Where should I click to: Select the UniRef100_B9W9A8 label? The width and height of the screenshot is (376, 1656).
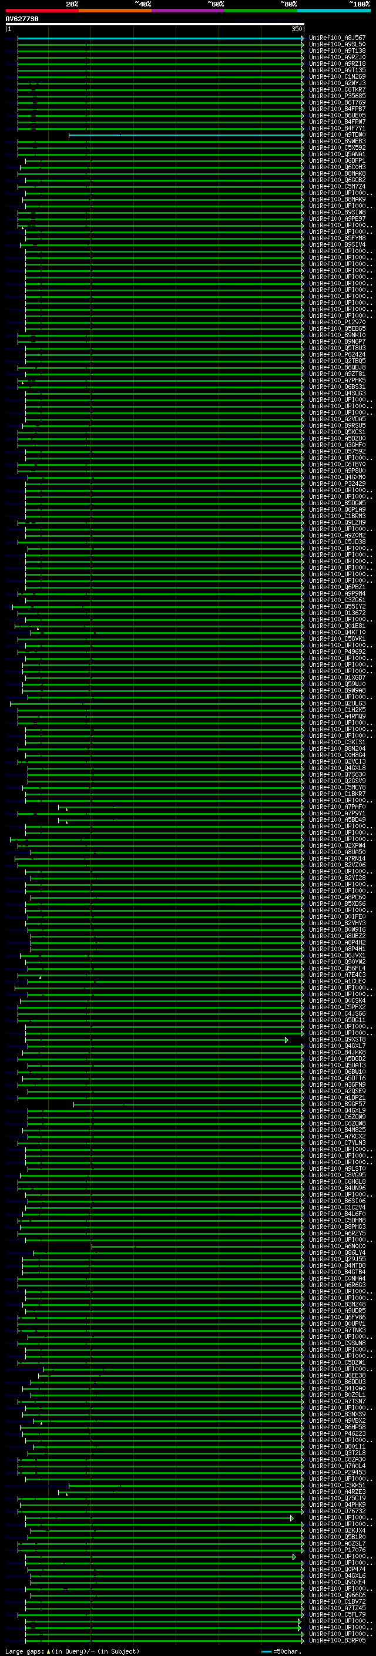(337, 690)
